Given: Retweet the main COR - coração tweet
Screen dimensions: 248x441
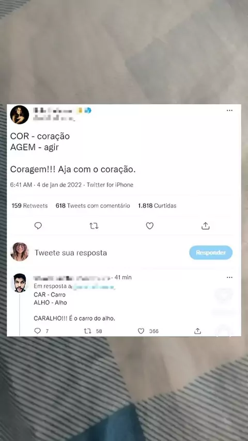Looking at the screenshot, I should tap(94, 226).
